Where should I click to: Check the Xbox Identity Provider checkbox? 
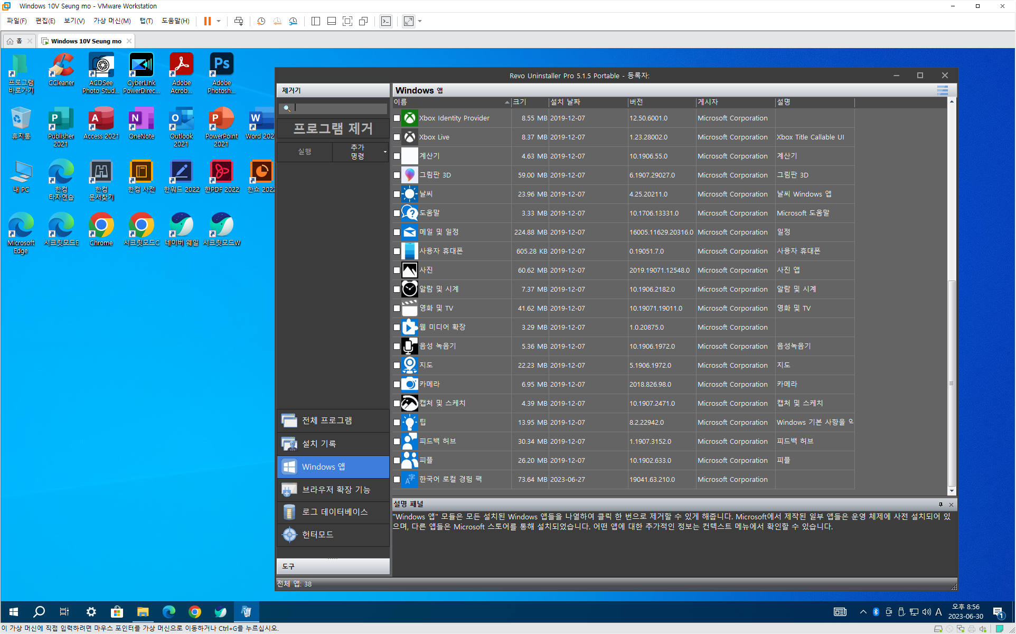397,118
